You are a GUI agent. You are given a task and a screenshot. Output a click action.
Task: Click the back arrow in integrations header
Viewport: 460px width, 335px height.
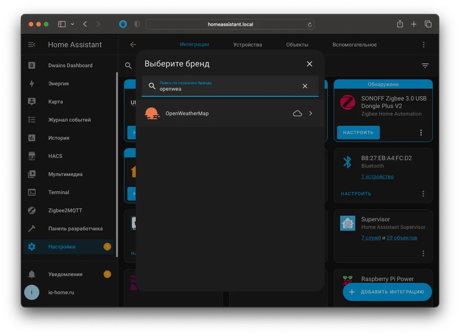click(133, 45)
